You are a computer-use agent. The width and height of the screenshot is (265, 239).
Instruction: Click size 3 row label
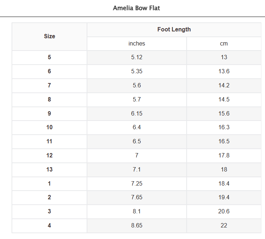[x=49, y=211]
